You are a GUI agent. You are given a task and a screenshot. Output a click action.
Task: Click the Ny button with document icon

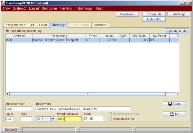(x=174, y=114)
